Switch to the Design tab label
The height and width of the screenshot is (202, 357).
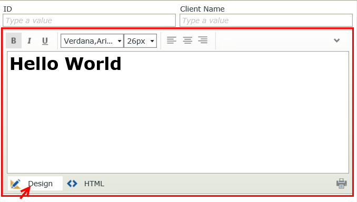pyautogui.click(x=41, y=184)
